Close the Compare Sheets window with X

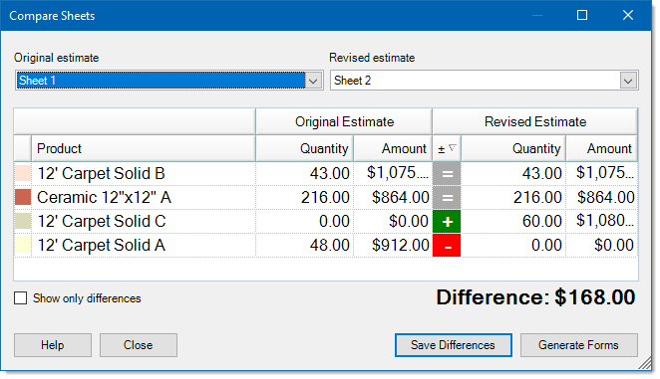pyautogui.click(x=628, y=15)
